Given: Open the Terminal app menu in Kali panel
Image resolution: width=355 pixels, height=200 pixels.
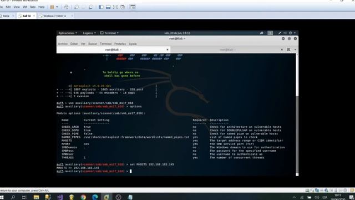Looking at the screenshot, I should click(109, 33).
